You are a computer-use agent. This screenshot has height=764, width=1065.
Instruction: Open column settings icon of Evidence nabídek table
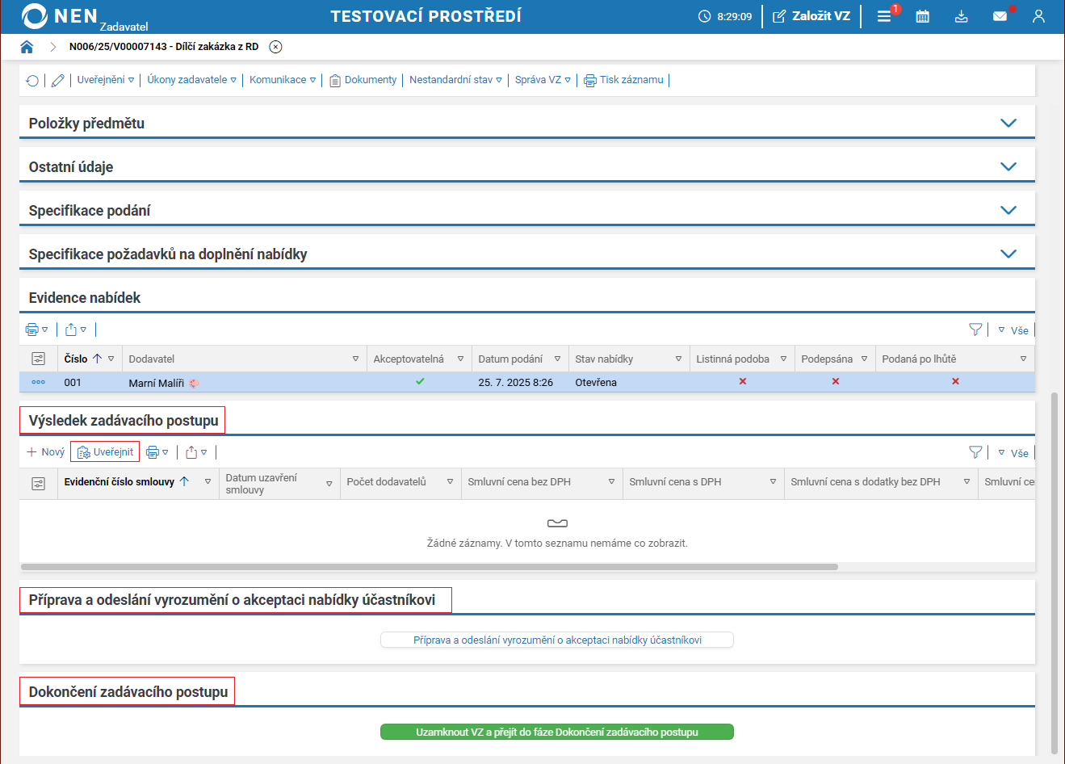(x=38, y=359)
